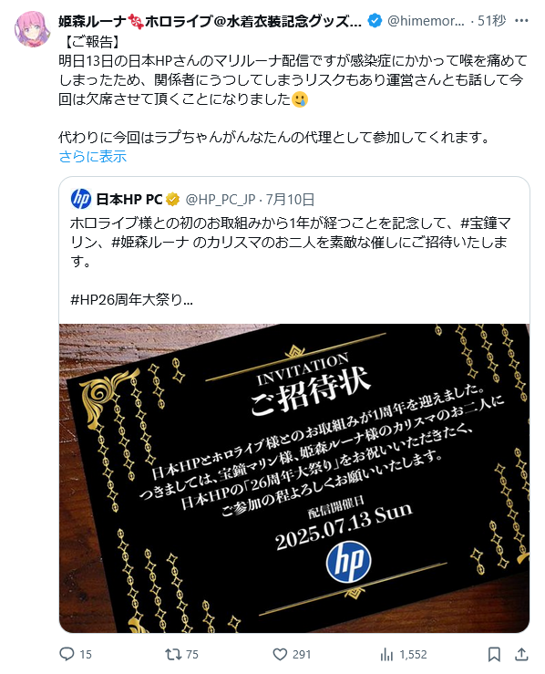The image size is (545, 674).
Task: Bookmark this tweet
Action: click(494, 654)
